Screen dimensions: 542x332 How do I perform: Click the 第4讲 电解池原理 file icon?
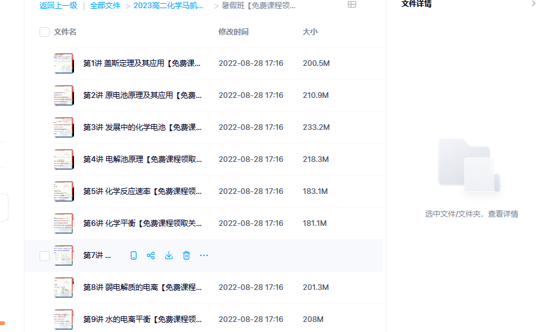tap(63, 159)
